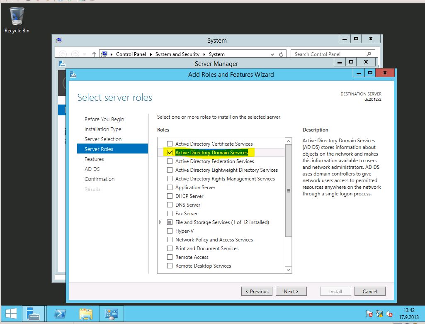
Task: Refresh the System window address bar
Action: click(x=281, y=54)
